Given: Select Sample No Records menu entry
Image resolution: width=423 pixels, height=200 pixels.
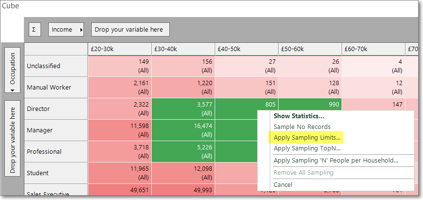Looking at the screenshot, I should coord(302,127).
